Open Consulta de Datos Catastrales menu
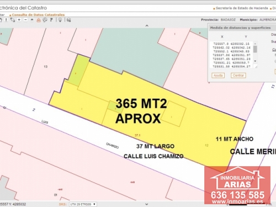 [38, 15]
